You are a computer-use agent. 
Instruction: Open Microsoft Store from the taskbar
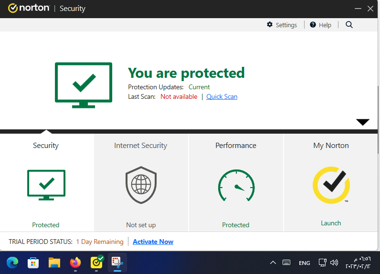[x=33, y=263]
